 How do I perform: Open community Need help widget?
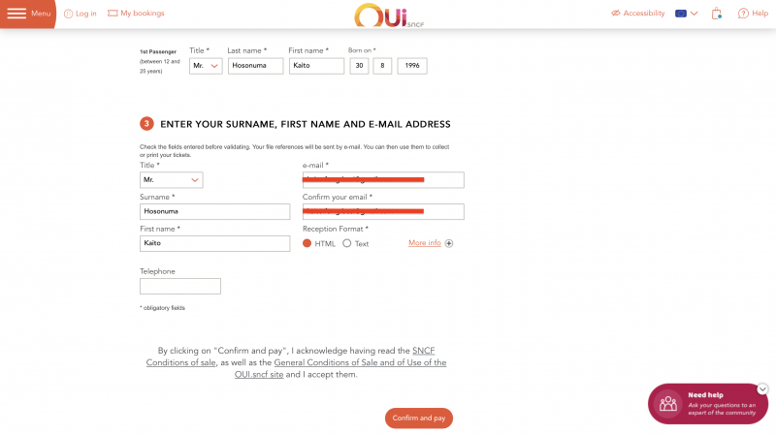click(x=708, y=404)
